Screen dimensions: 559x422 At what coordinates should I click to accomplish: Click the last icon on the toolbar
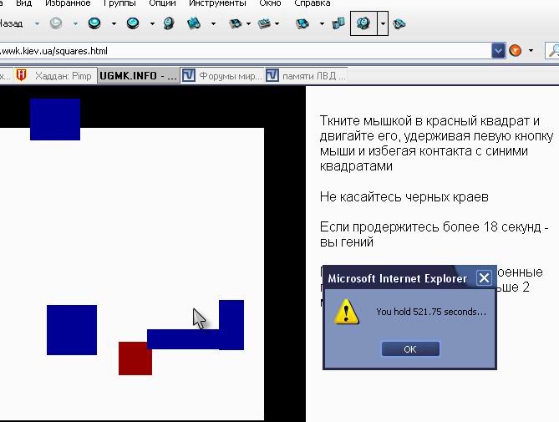[400, 23]
